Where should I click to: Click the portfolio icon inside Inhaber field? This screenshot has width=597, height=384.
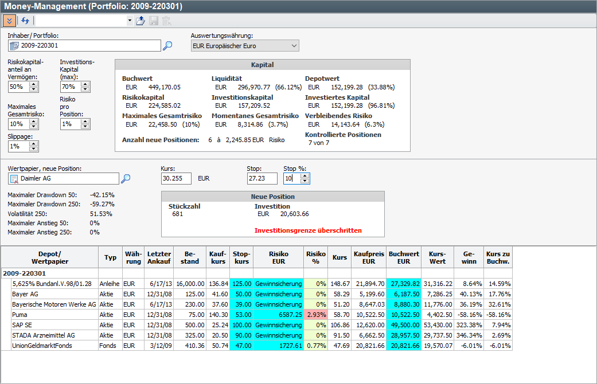14,46
